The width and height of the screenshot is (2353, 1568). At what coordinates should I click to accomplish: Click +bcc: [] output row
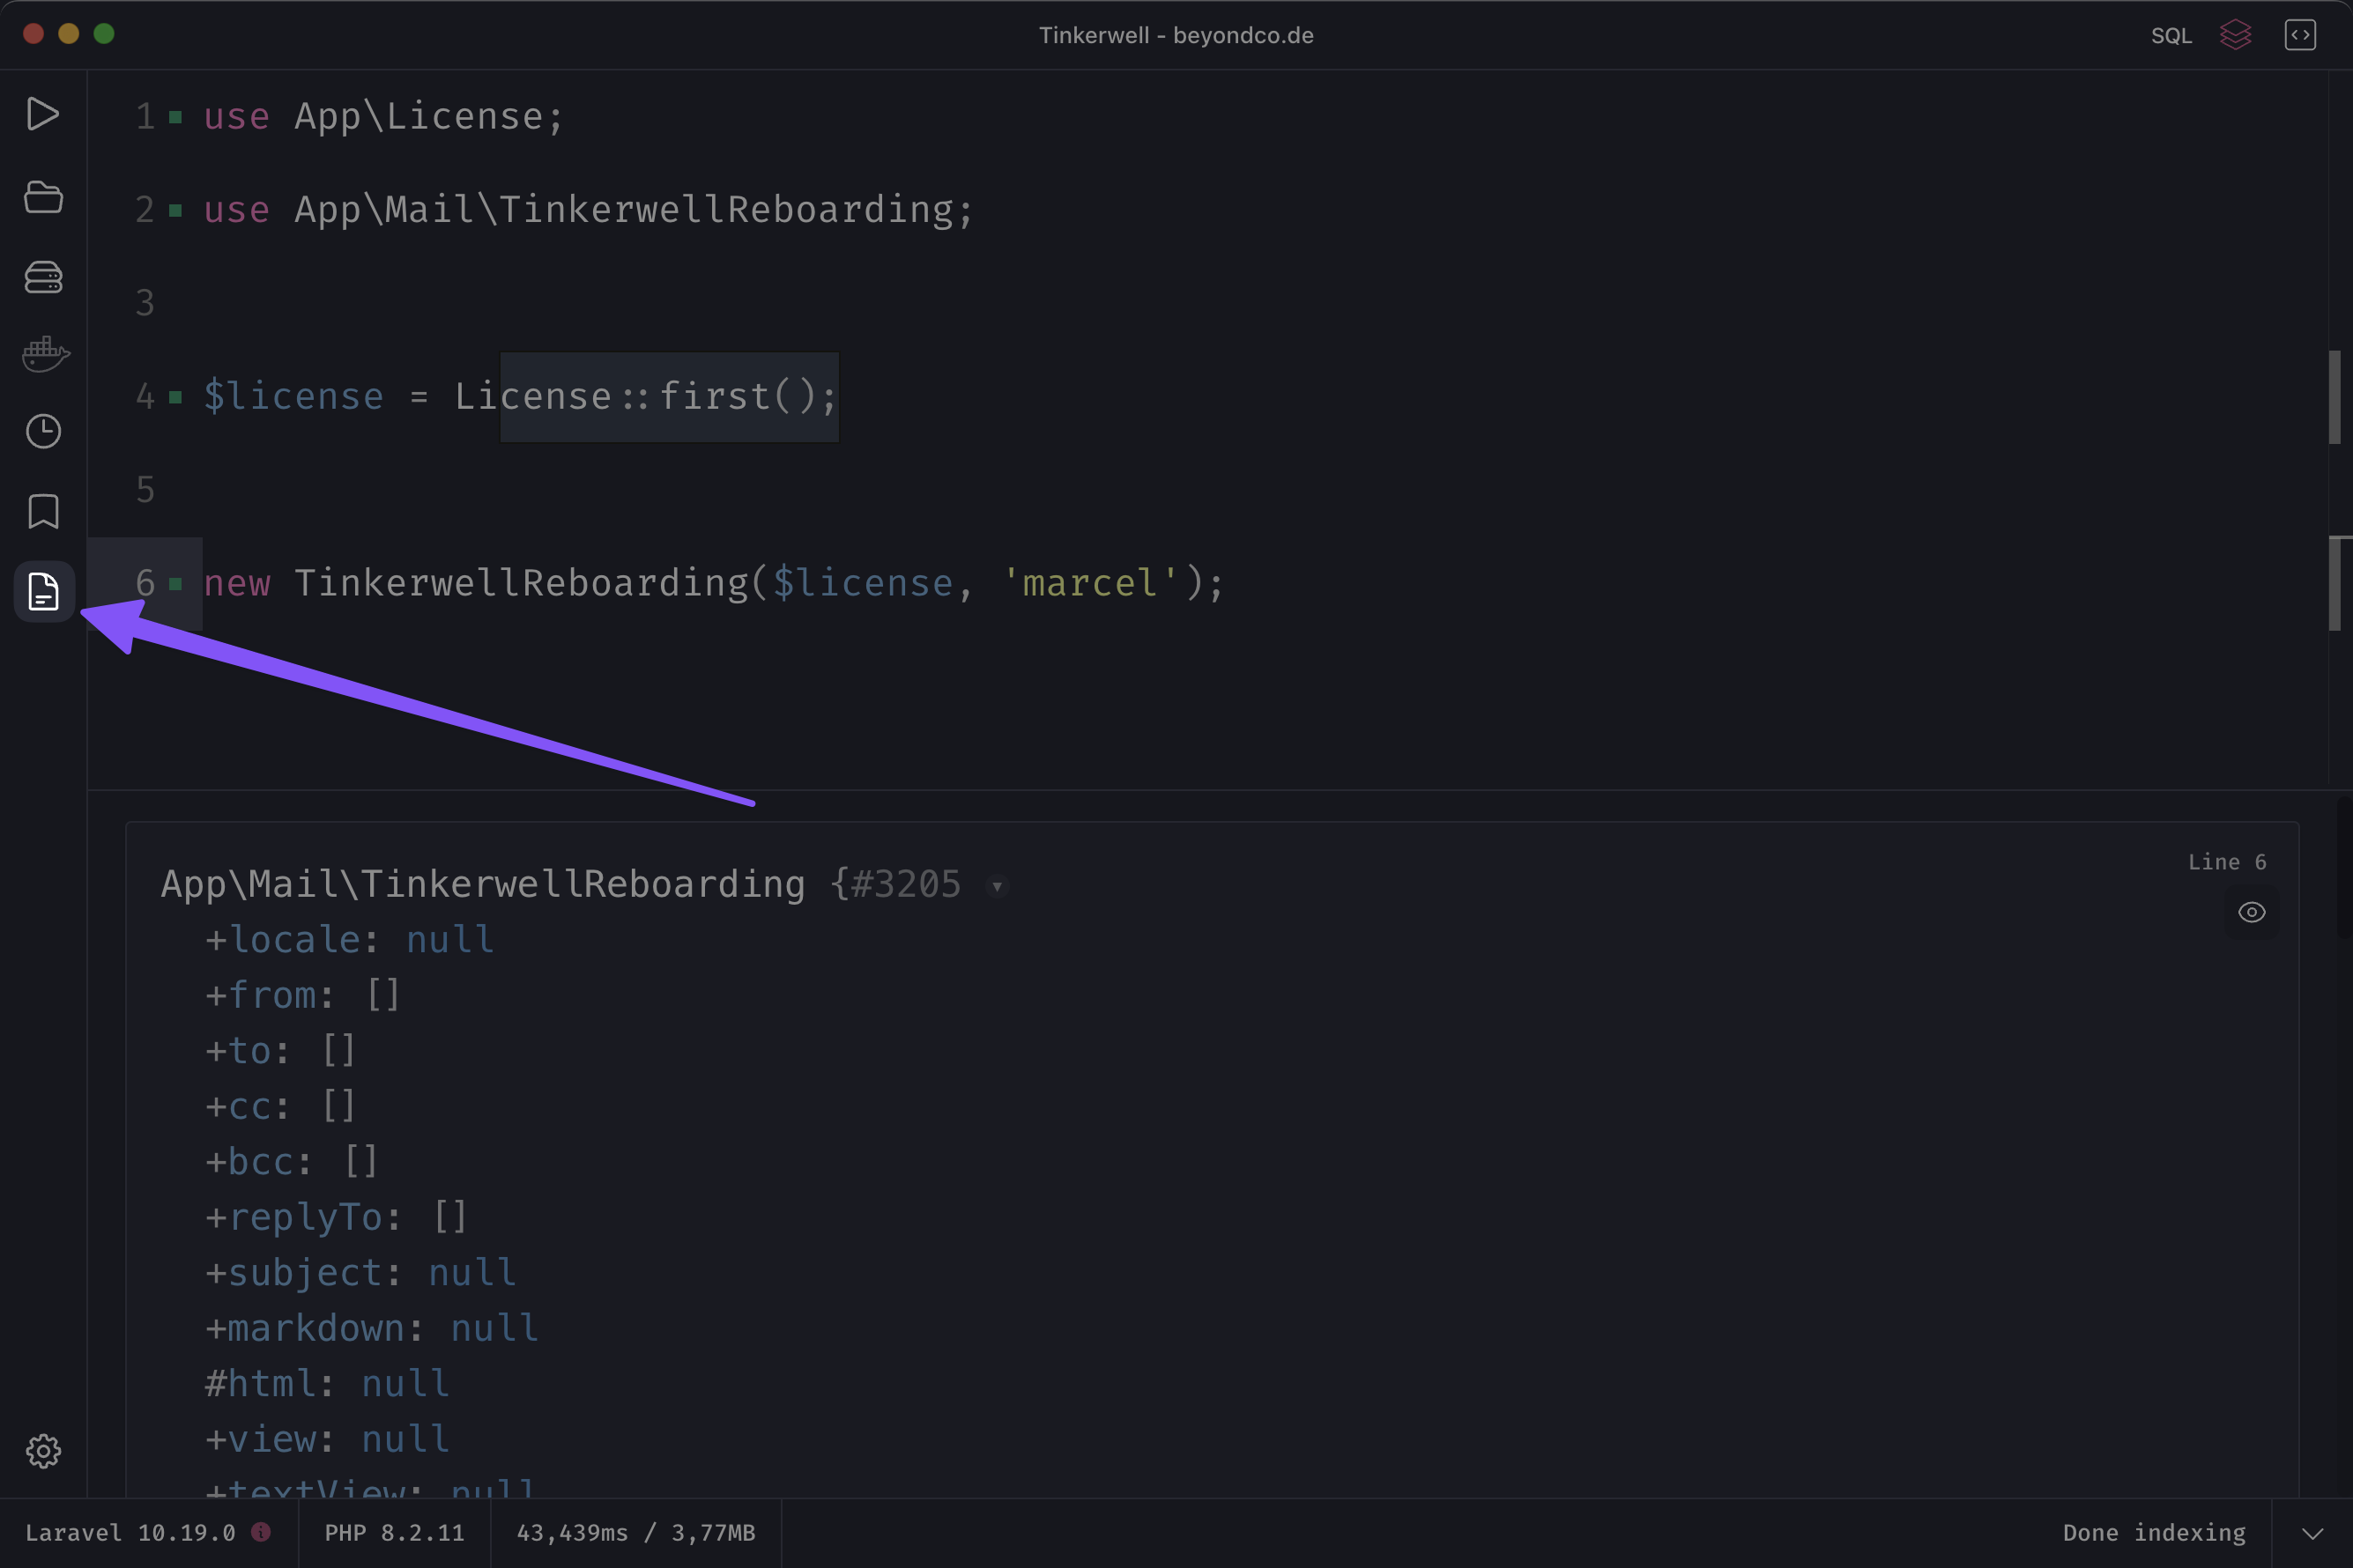coord(292,1162)
